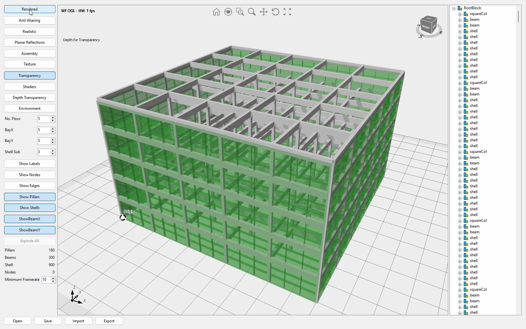Viewport: 526px width, 329px height.
Task: Expand the first squareCol tree node
Action: point(460,14)
